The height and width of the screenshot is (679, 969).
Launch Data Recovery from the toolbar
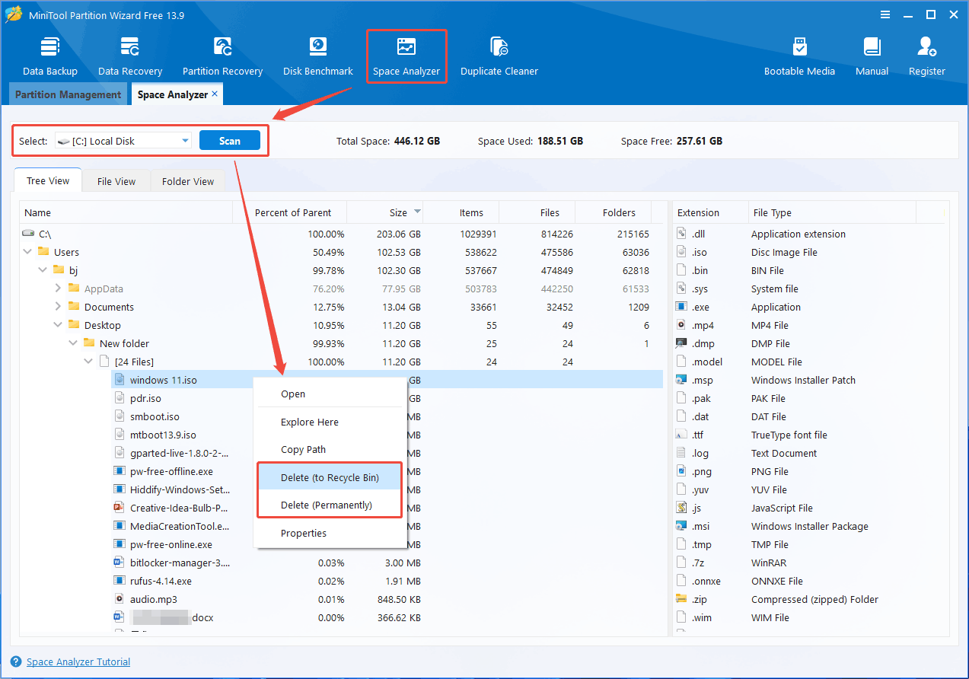point(130,56)
